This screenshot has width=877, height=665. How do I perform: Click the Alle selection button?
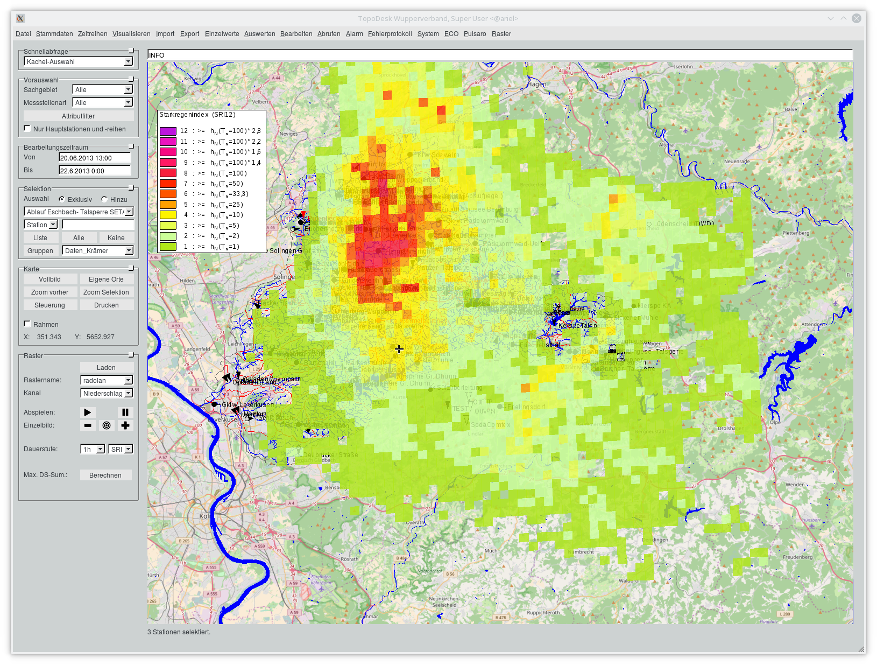click(79, 238)
